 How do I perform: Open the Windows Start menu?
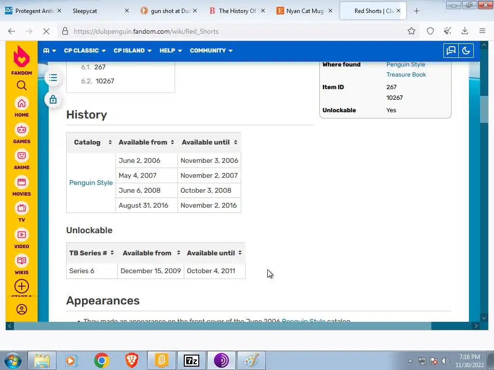(x=13, y=360)
